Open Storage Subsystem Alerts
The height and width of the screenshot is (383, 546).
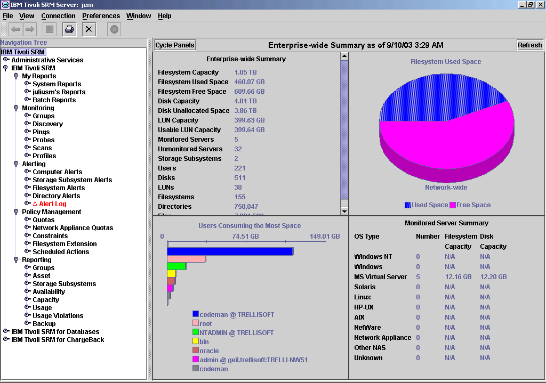click(73, 180)
